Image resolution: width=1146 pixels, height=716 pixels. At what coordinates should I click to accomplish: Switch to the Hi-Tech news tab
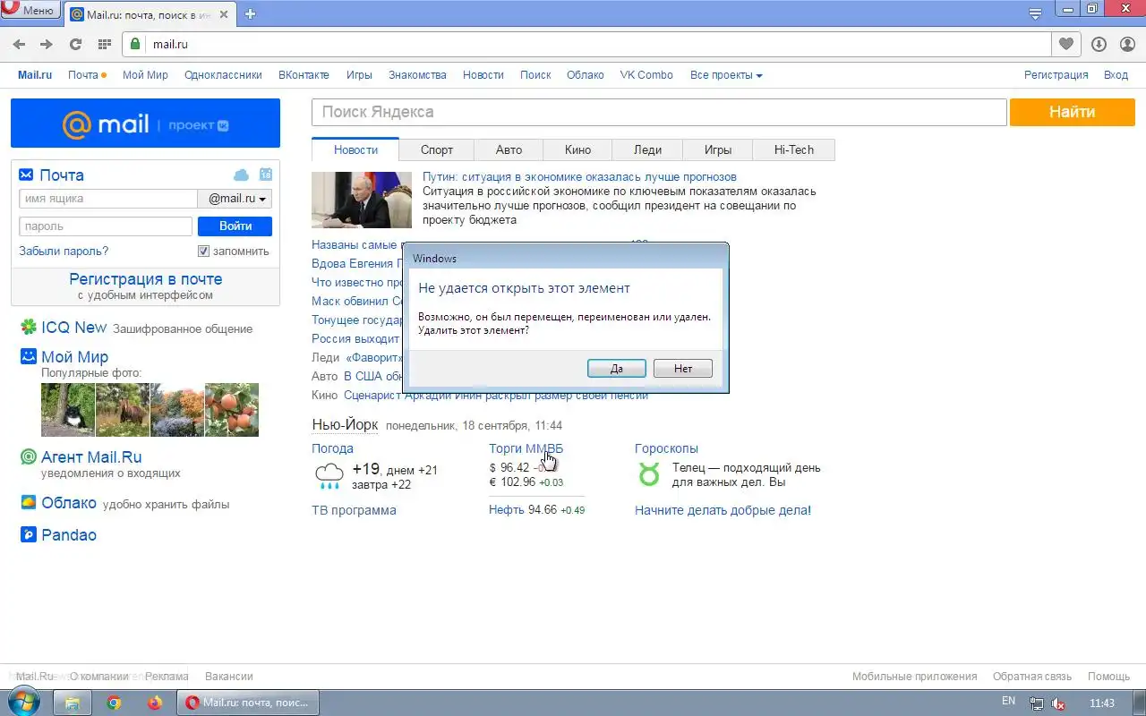click(x=794, y=149)
